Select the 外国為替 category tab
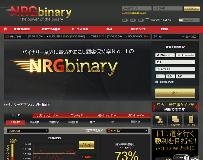 54,122
